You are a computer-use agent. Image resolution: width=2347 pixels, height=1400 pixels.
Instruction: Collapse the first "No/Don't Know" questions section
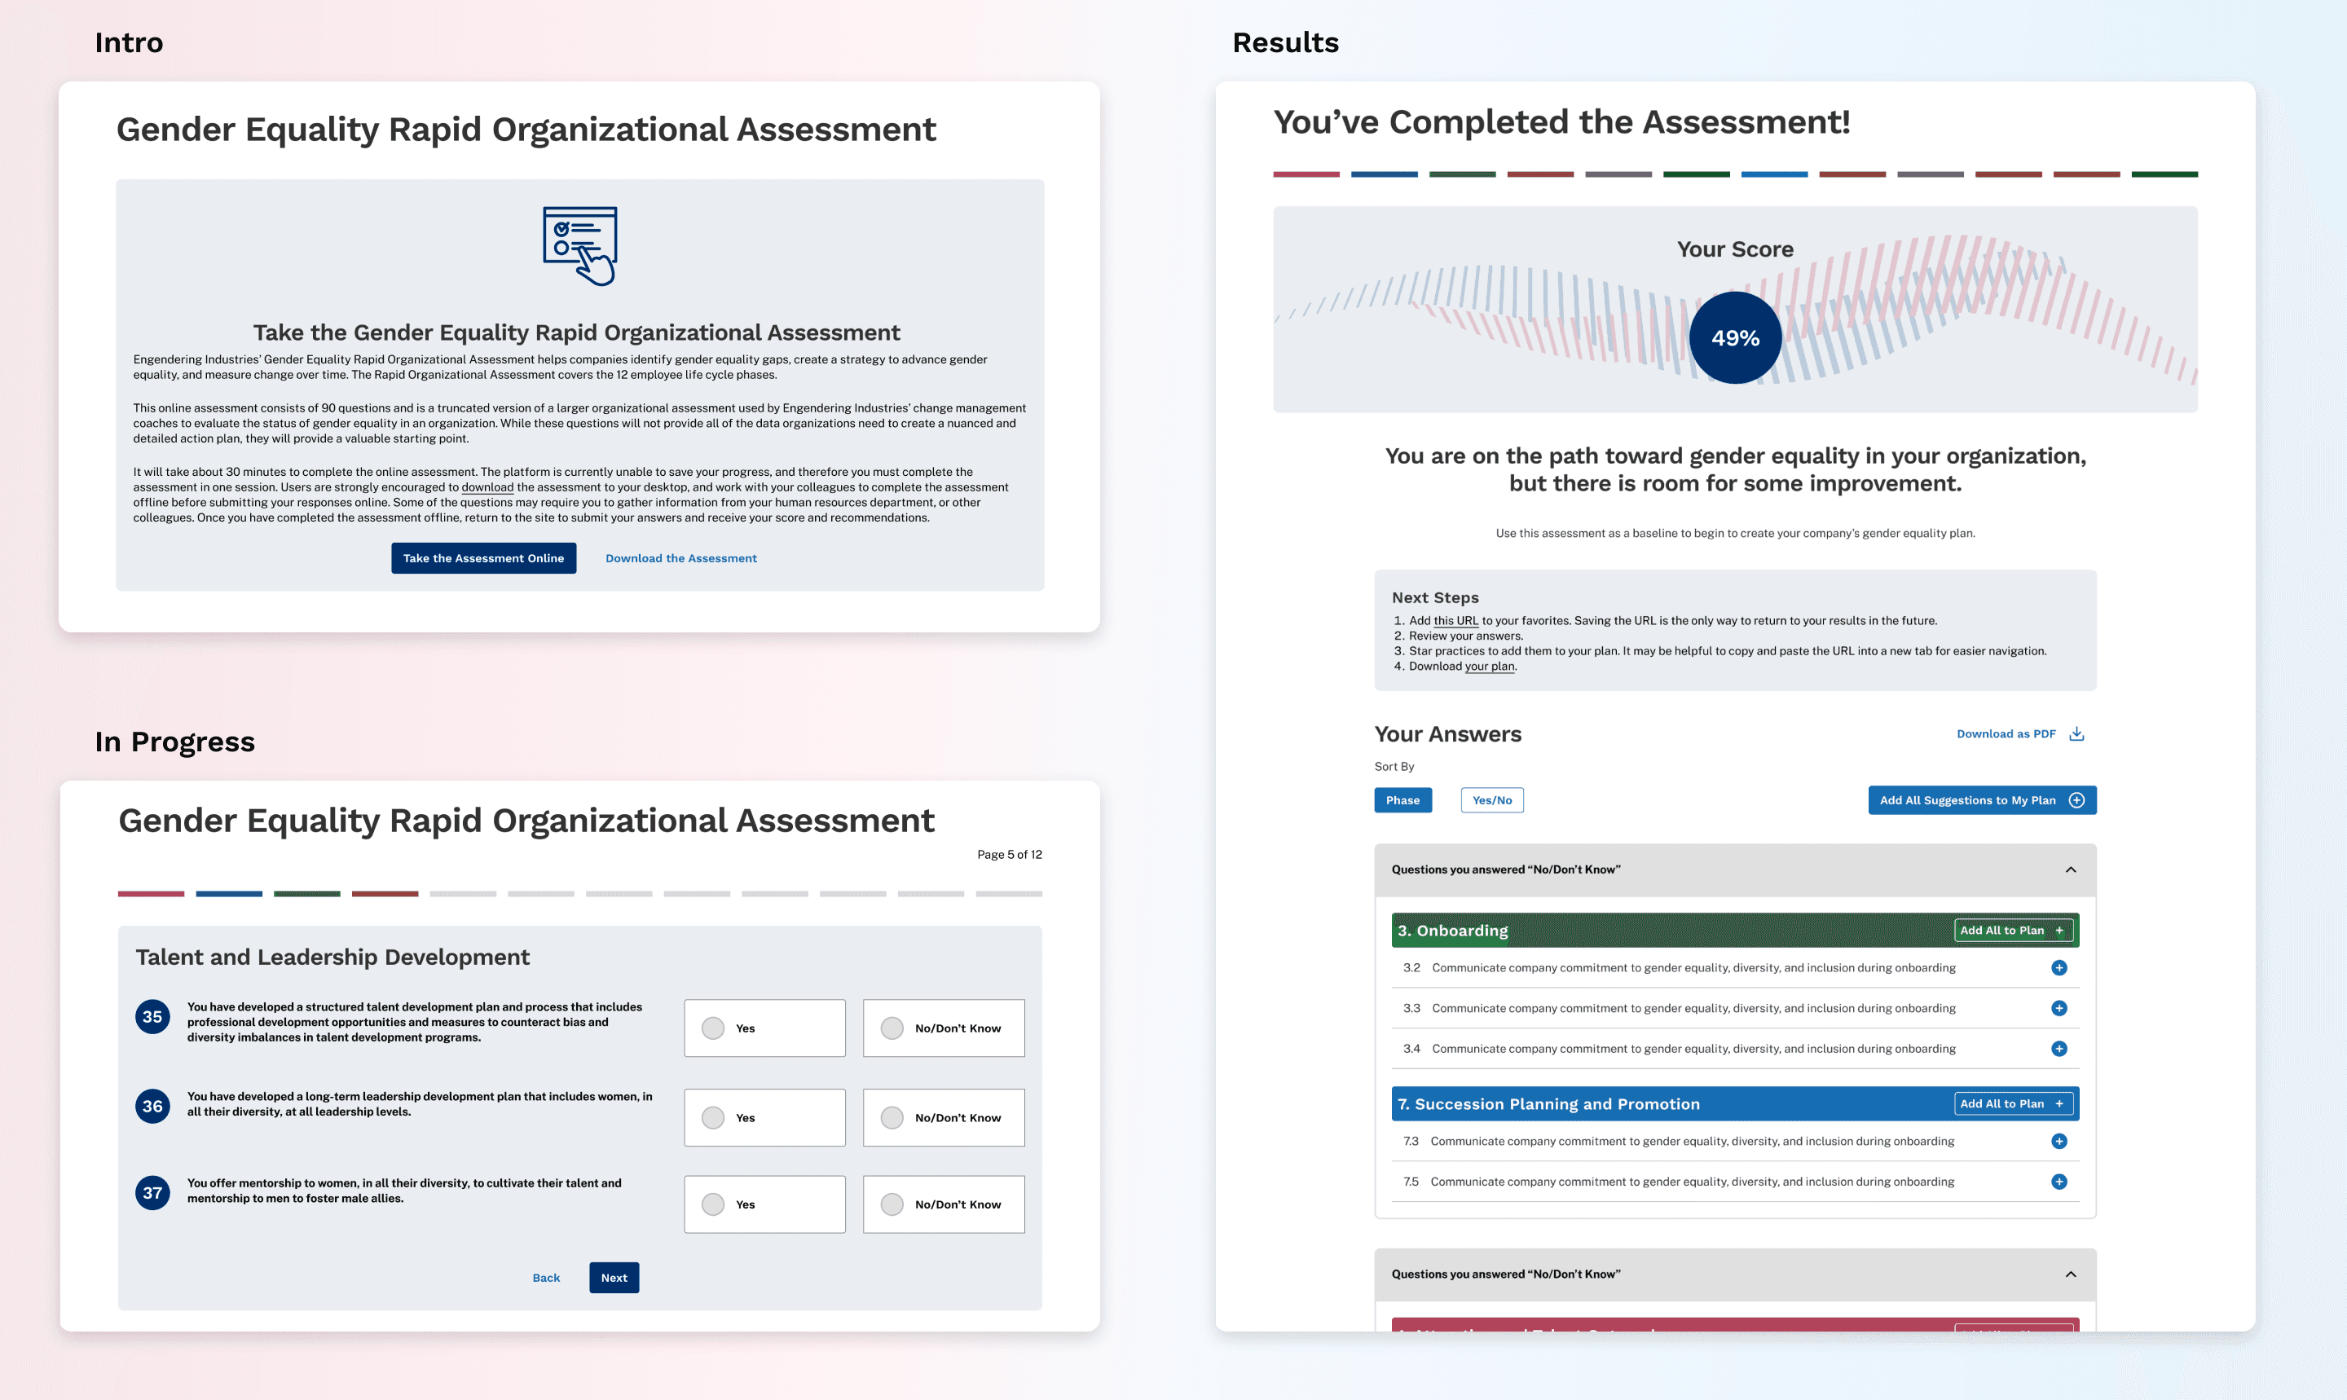coord(2071,869)
